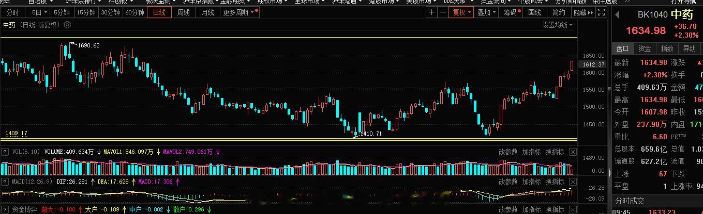Click the DEA:17.628 value
Viewport: 703px width, 214px height.
tap(114, 182)
